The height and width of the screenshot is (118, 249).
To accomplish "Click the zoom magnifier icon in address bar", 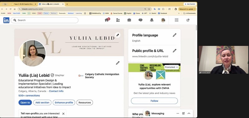I will 145,9.
